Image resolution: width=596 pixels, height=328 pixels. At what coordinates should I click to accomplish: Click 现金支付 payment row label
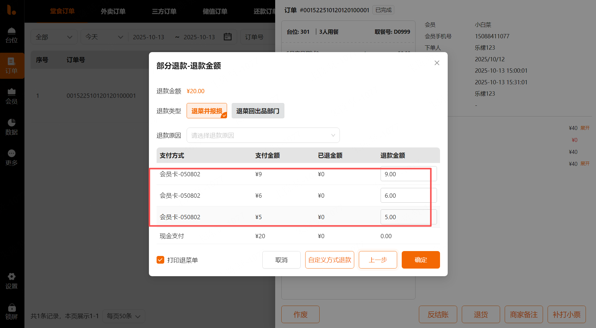[x=172, y=236]
